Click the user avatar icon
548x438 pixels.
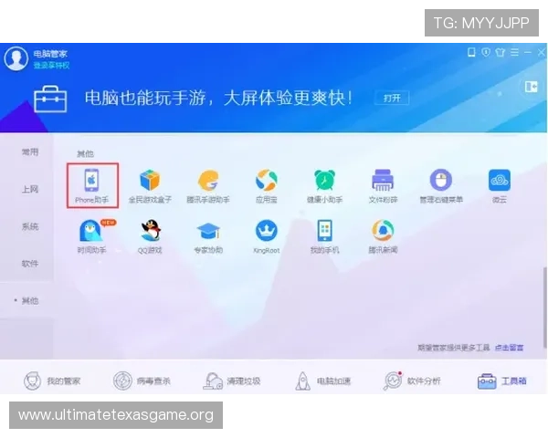click(x=16, y=58)
